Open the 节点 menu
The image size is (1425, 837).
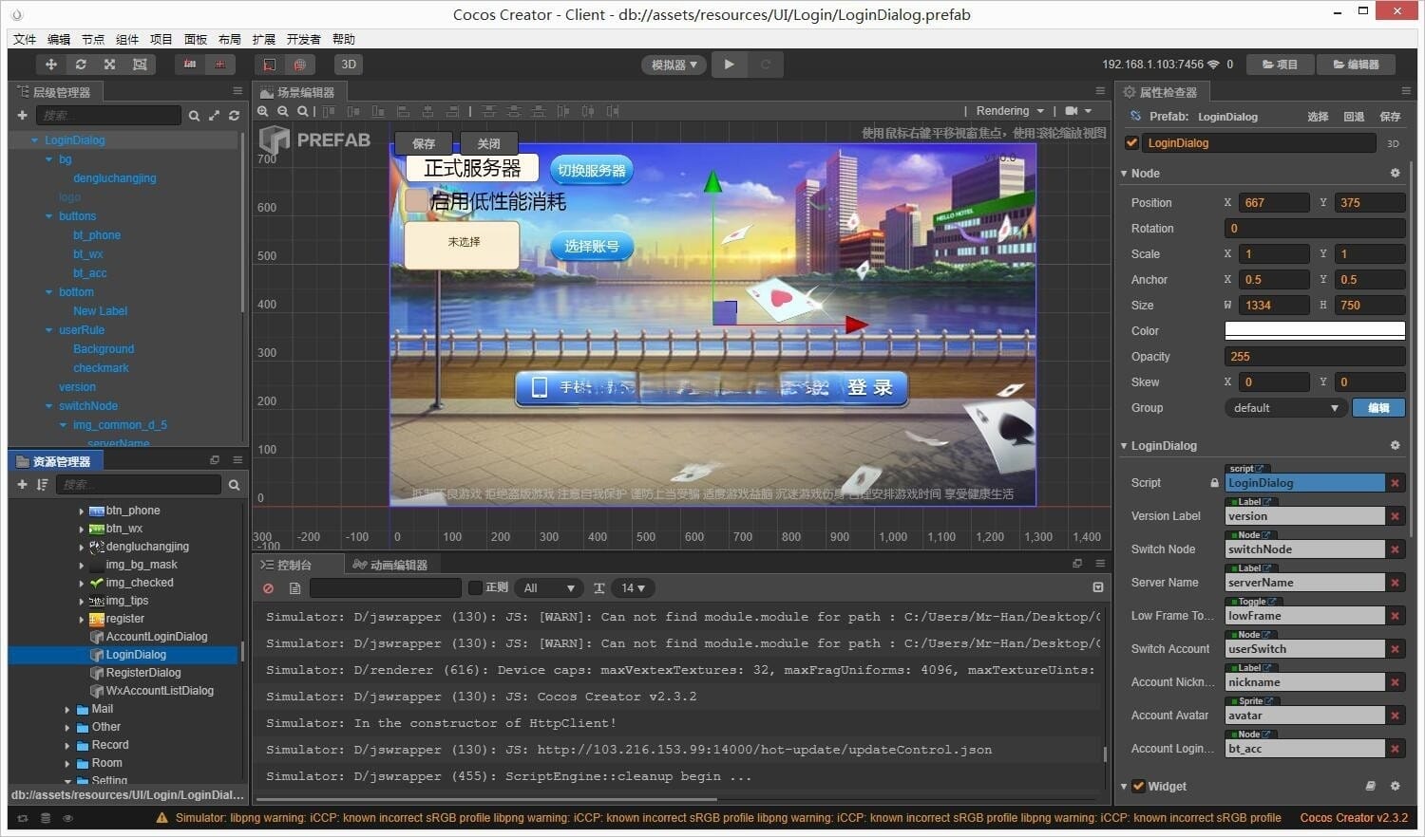(93, 39)
